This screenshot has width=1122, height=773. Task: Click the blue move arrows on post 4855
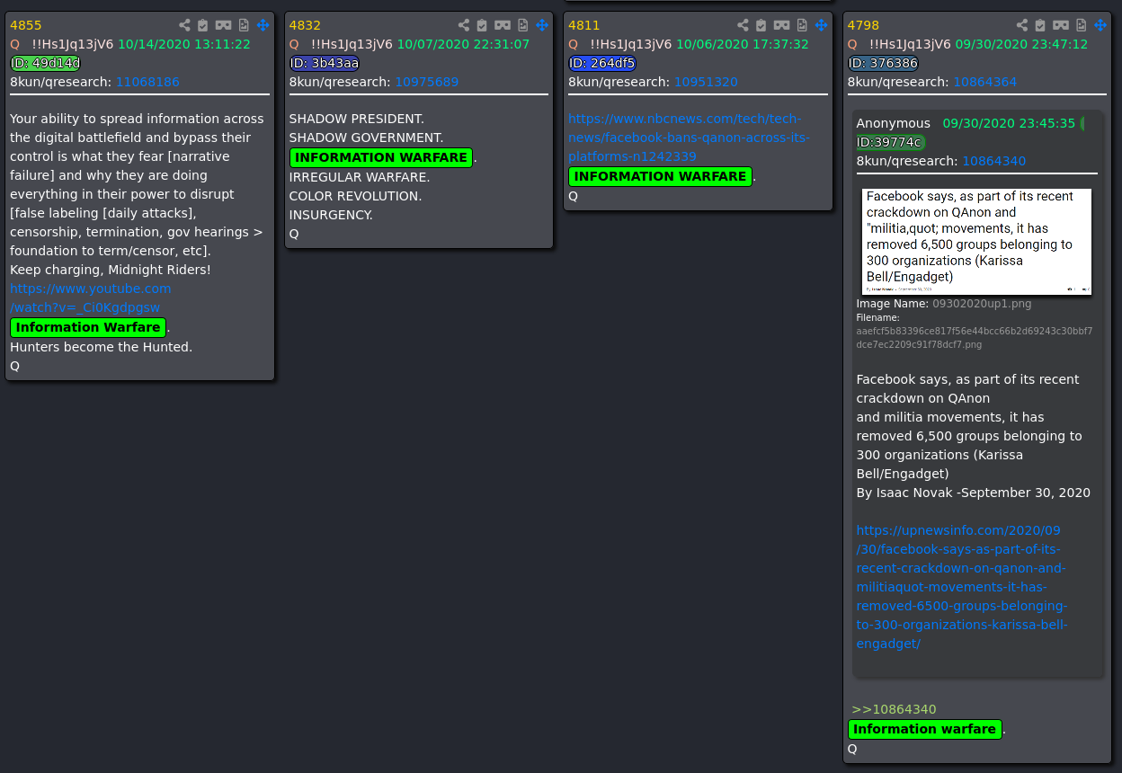coord(263,25)
